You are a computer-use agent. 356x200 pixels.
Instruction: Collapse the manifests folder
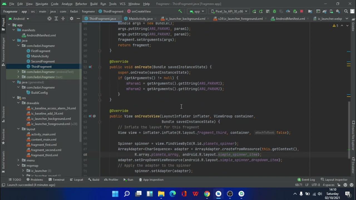(x=14, y=30)
